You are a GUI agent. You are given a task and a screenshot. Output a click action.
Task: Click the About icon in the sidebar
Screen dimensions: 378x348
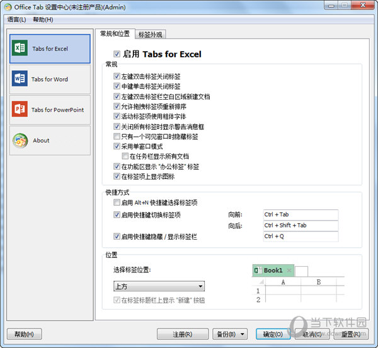tap(20, 141)
